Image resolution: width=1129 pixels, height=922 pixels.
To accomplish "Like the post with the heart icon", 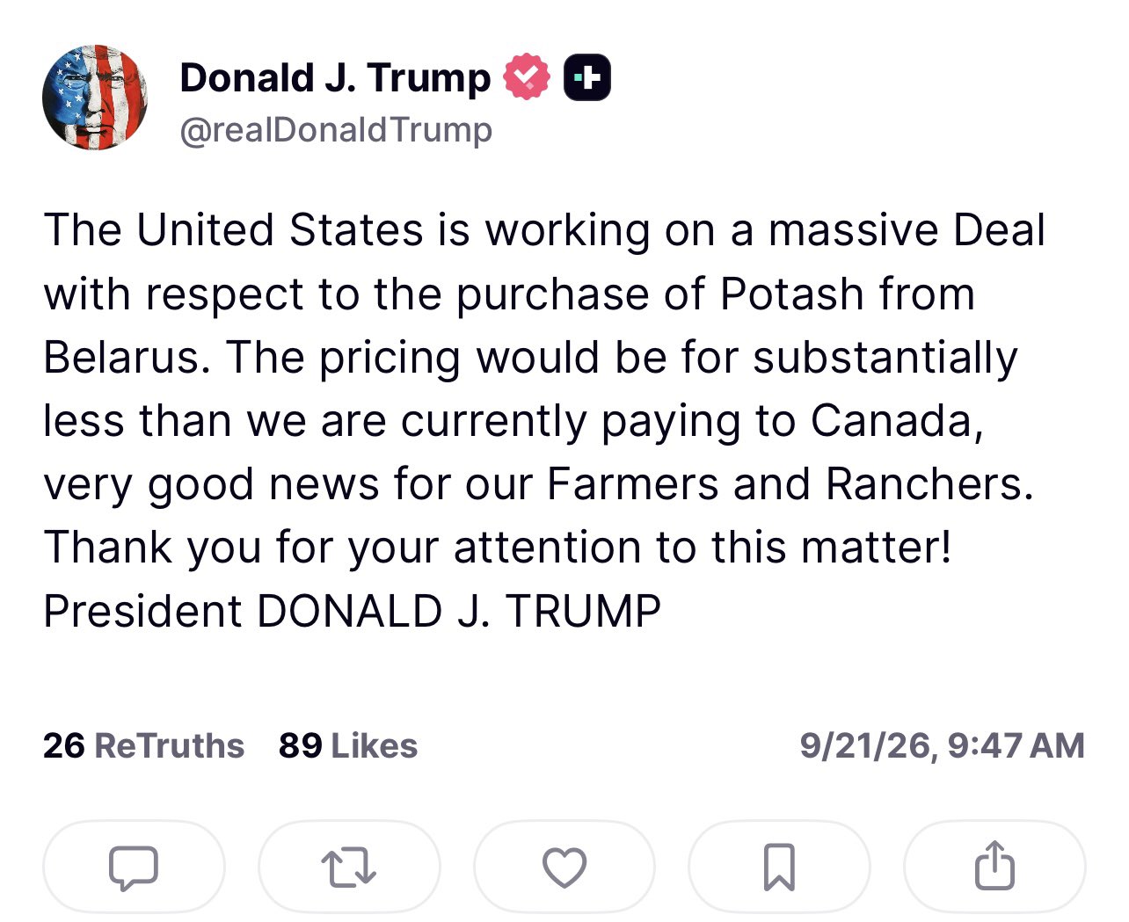I will [564, 868].
